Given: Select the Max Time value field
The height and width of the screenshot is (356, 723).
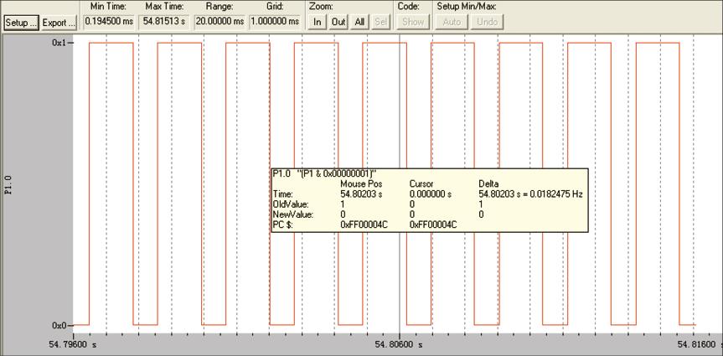Looking at the screenshot, I should click(x=163, y=22).
